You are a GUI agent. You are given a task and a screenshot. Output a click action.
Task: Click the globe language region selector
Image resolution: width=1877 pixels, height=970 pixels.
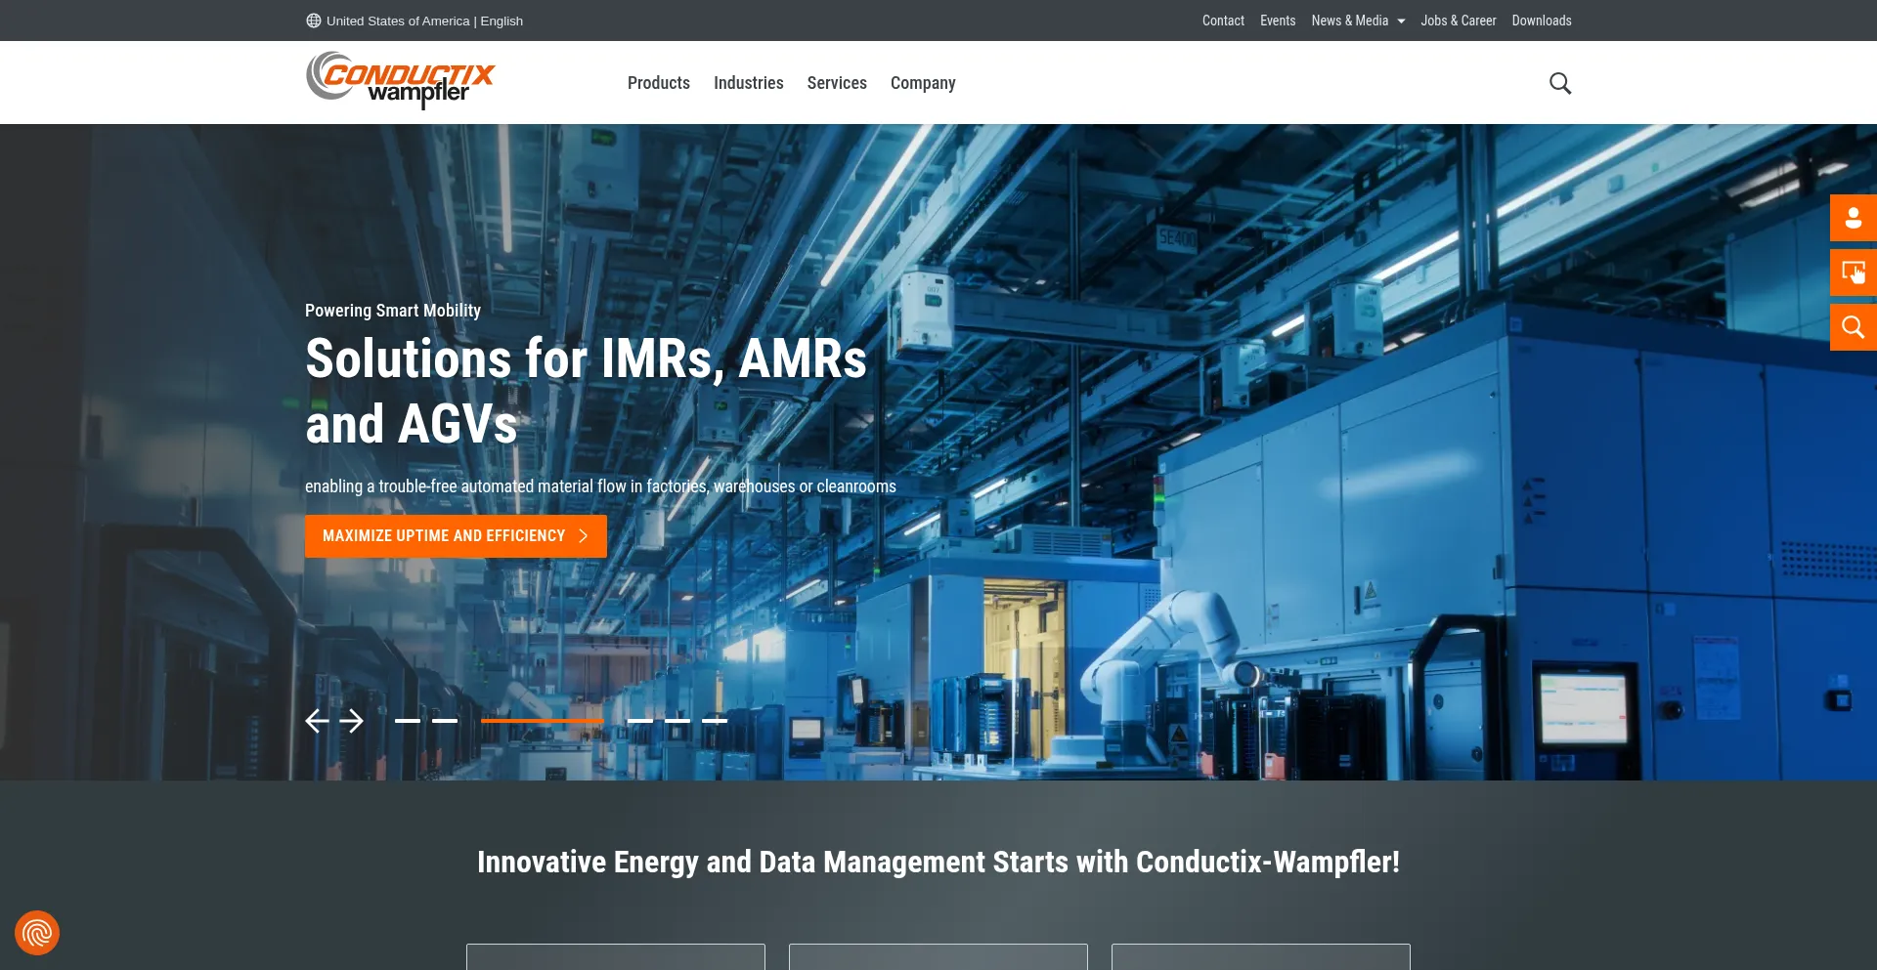tap(415, 21)
